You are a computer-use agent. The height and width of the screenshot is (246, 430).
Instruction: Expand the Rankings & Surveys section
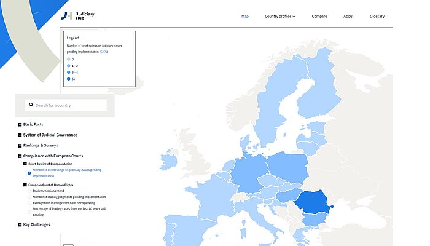pyautogui.click(x=20, y=146)
